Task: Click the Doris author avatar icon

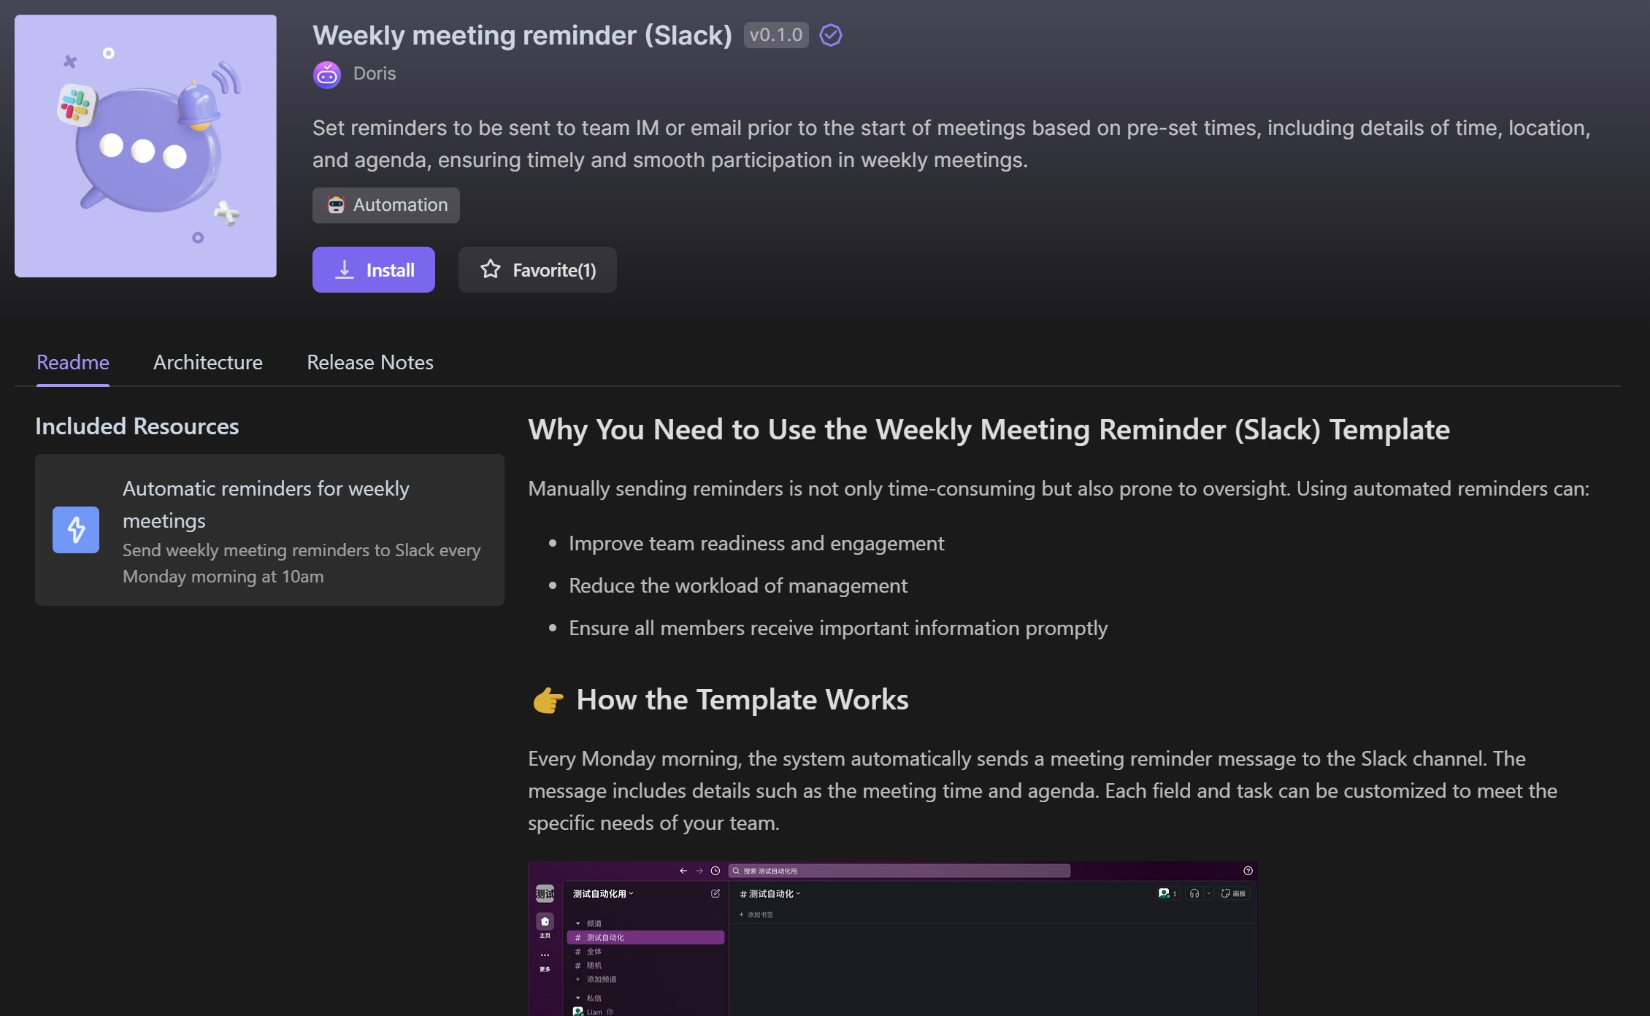Action: click(328, 73)
